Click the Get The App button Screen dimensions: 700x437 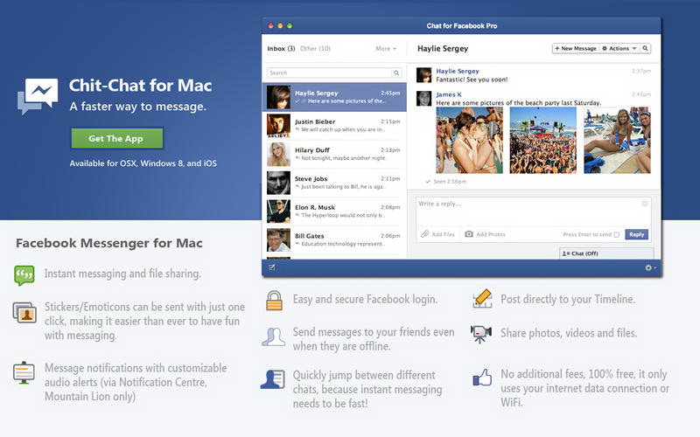[x=115, y=138]
